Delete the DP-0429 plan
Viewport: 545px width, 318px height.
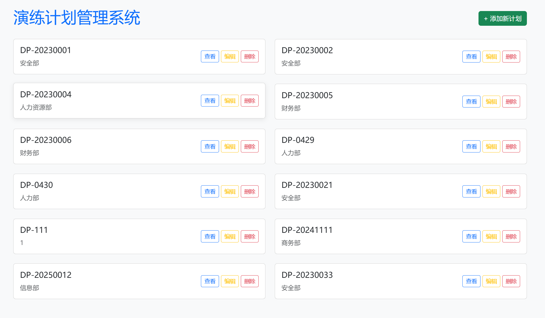511,147
